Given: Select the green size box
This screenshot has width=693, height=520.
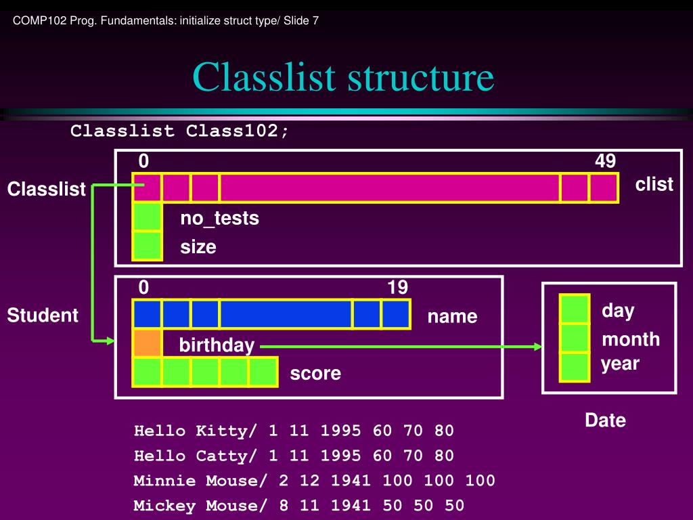Looking at the screenshot, I should (147, 246).
